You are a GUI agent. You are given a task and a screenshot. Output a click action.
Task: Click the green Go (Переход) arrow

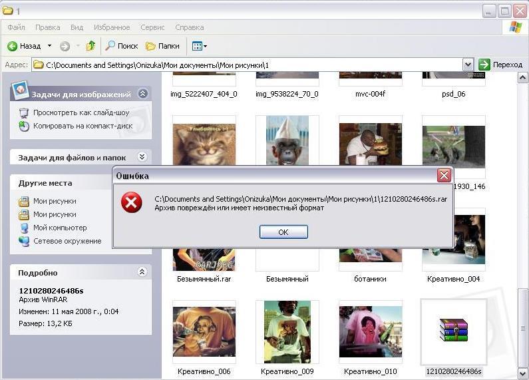484,65
